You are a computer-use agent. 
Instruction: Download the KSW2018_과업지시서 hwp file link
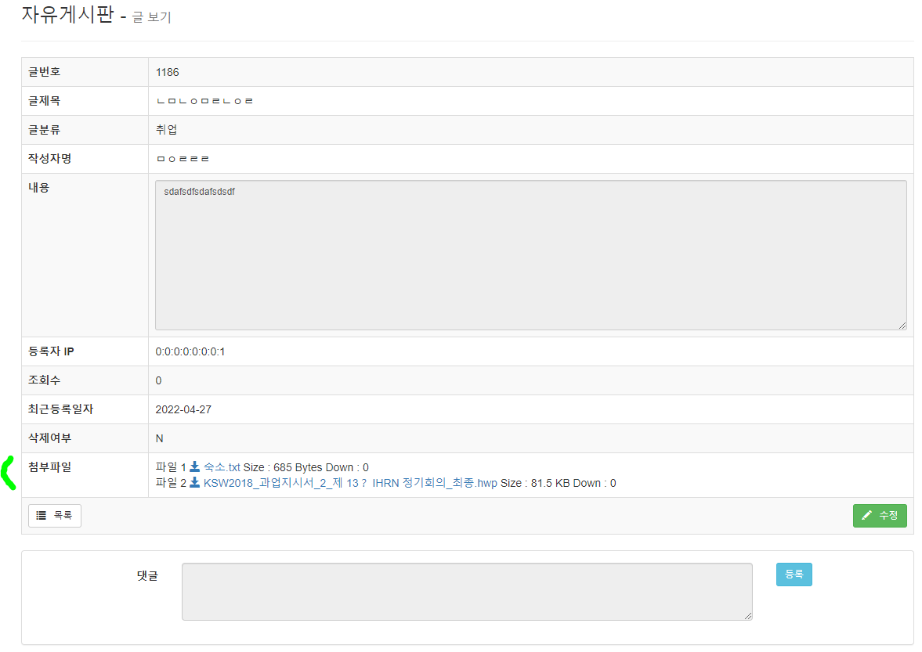[350, 483]
